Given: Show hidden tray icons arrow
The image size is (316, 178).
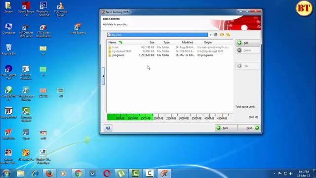Looking at the screenshot, I should [x=274, y=174].
